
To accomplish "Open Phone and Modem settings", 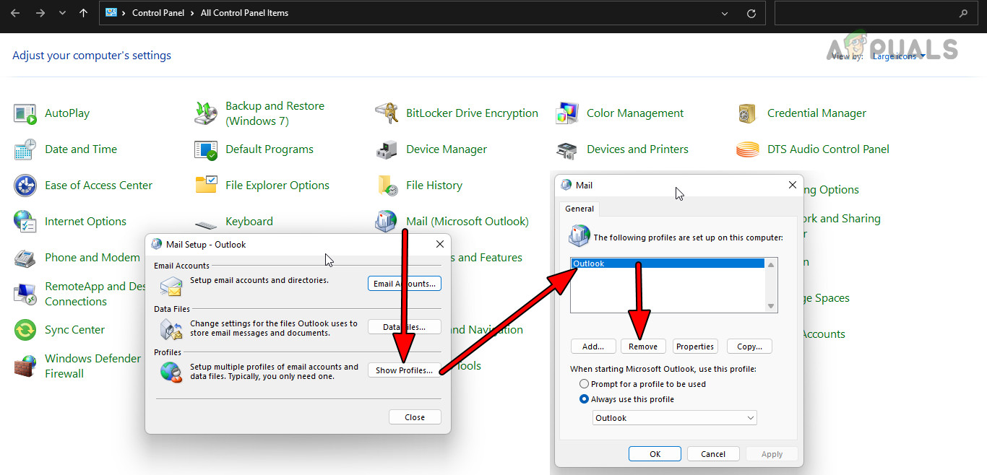I will click(x=92, y=257).
